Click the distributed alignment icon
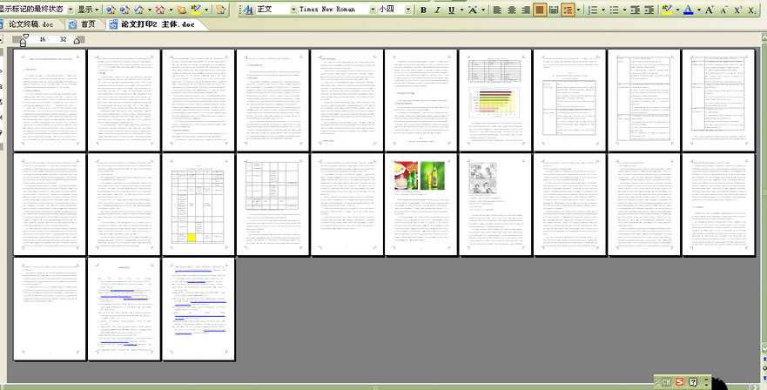The width and height of the screenshot is (767, 390). tap(554, 10)
